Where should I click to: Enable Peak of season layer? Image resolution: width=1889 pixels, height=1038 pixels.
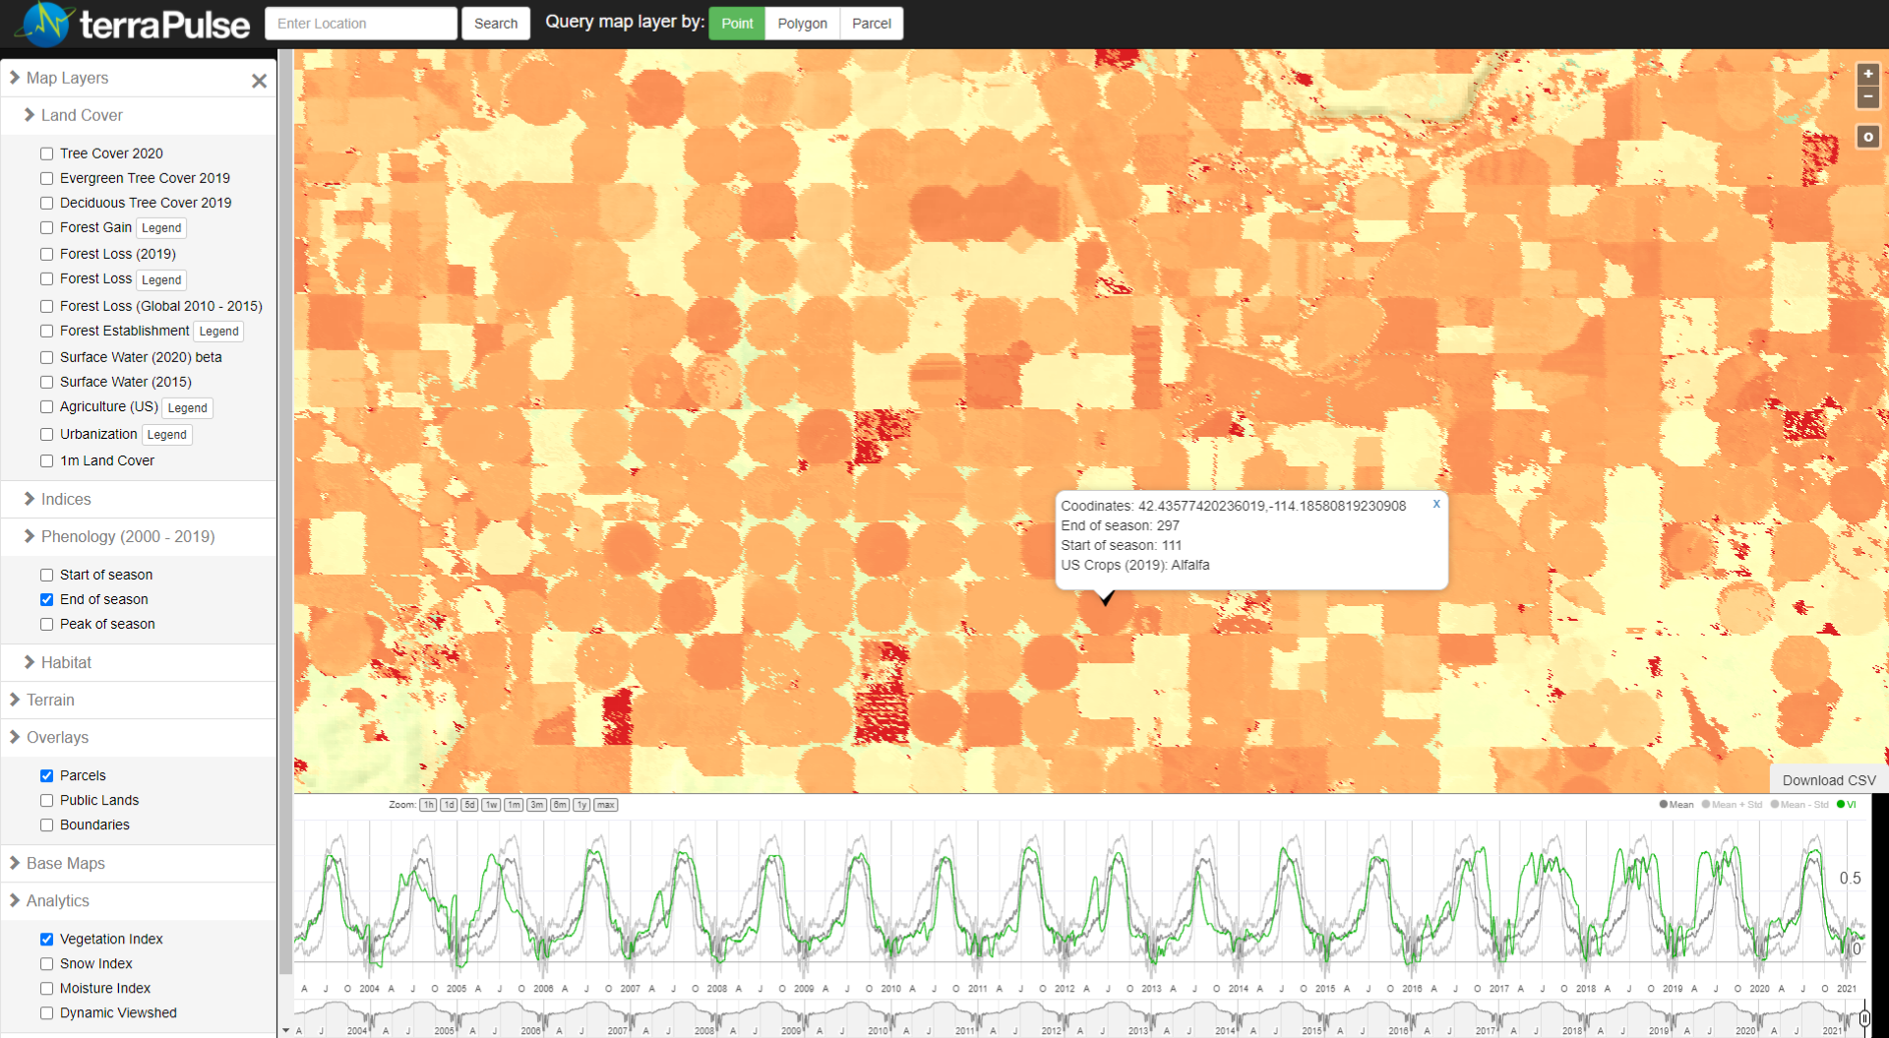[46, 624]
